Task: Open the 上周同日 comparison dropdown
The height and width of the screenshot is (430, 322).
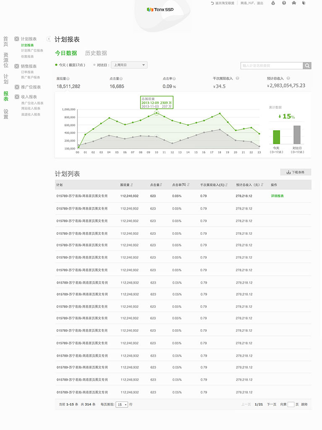Action: [x=129, y=65]
